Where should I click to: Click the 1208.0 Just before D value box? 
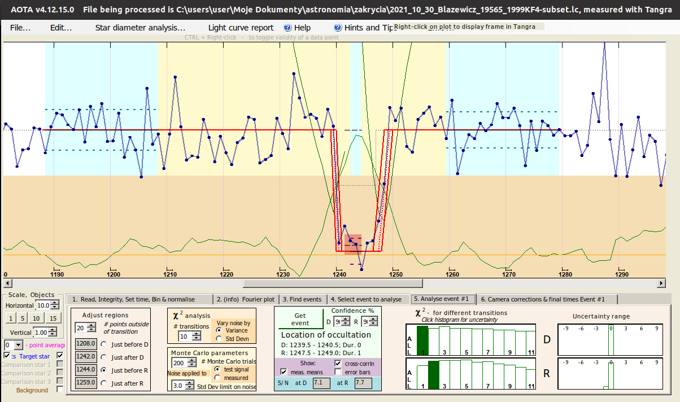coord(86,344)
